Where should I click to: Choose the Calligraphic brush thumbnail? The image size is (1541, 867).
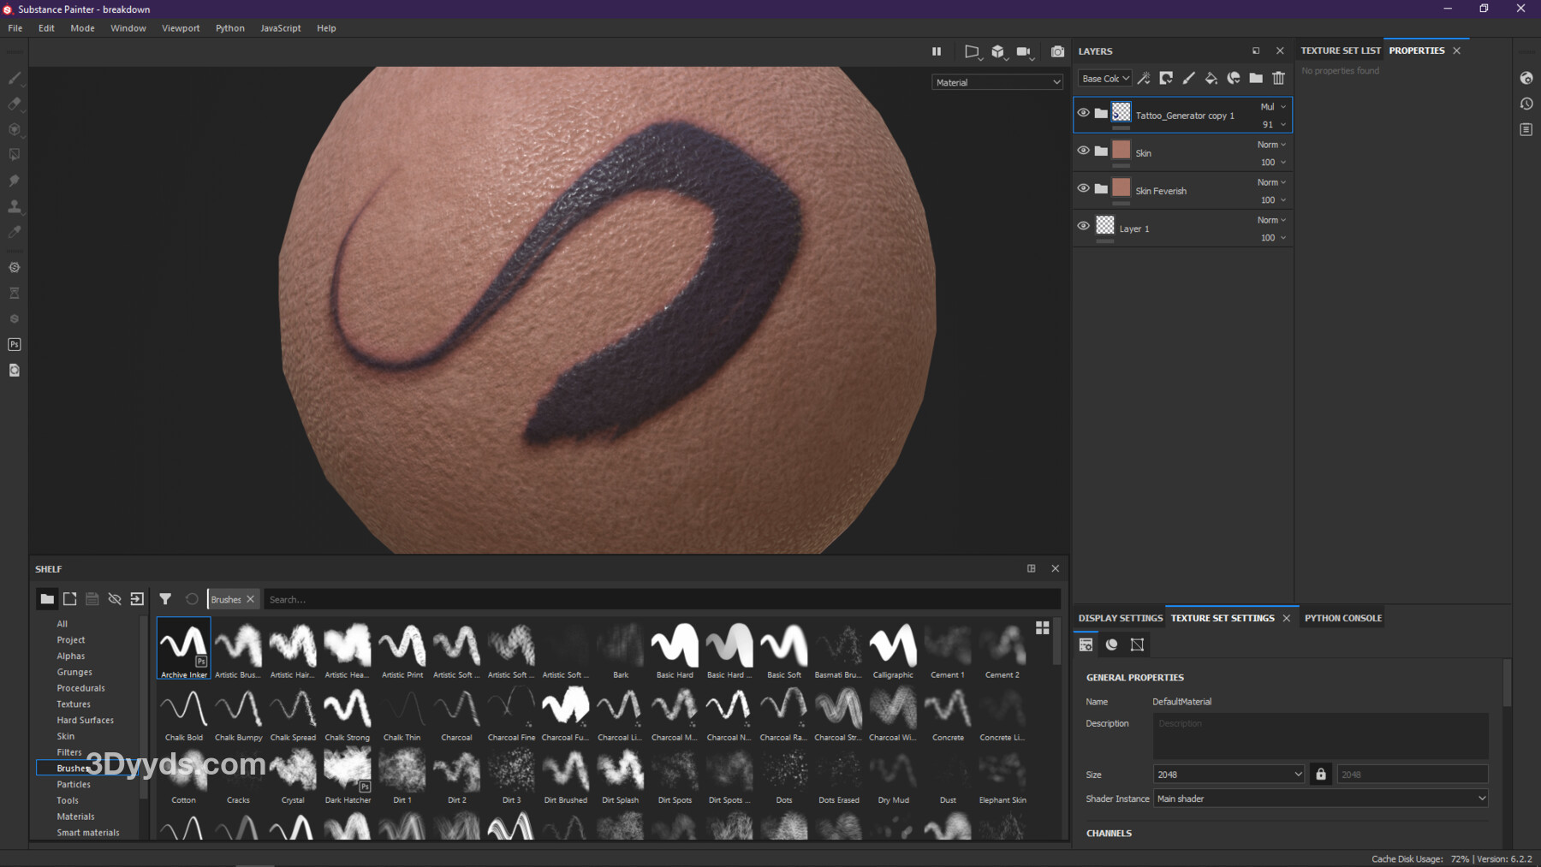pyautogui.click(x=893, y=649)
